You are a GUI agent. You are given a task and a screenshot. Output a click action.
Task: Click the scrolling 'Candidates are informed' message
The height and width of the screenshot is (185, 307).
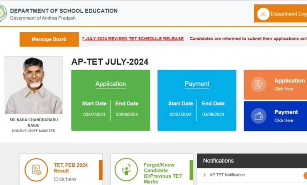coord(248,39)
